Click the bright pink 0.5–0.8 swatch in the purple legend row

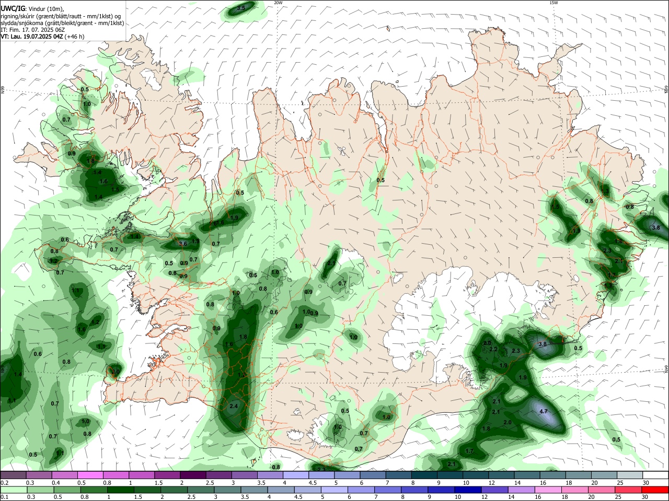[x=90, y=475]
